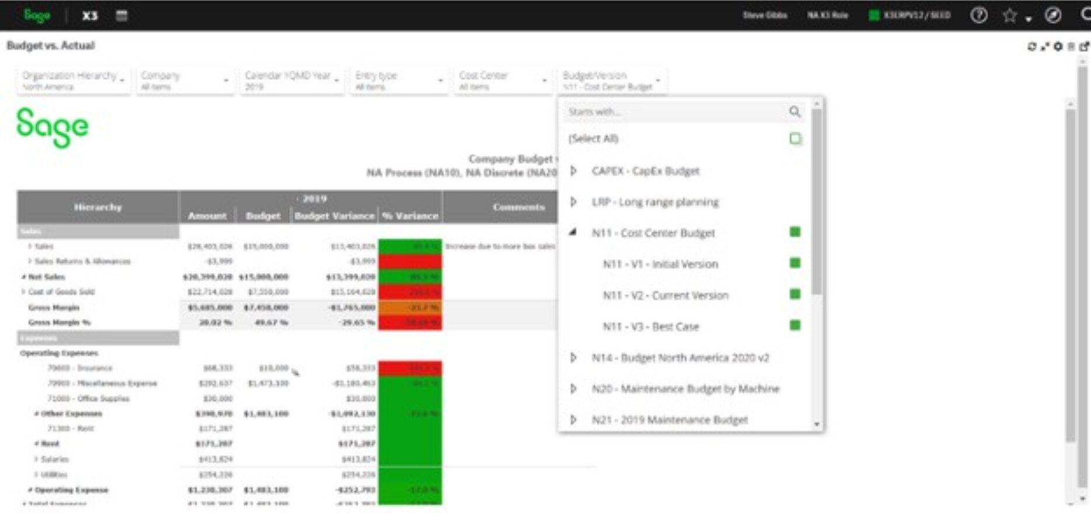Uncheck N11 - V1 - Initial Version
This screenshot has height=513, width=1091.
pos(795,263)
